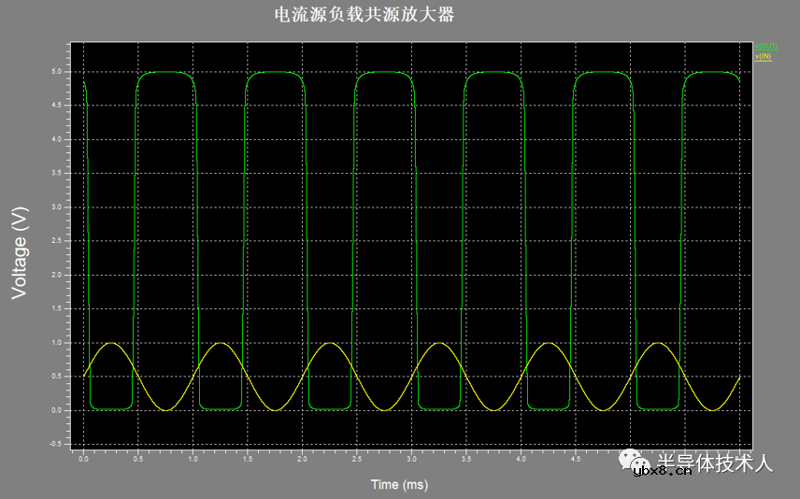This screenshot has width=800, height=499.
Task: Click the Time (ms) axis label
Action: [399, 484]
